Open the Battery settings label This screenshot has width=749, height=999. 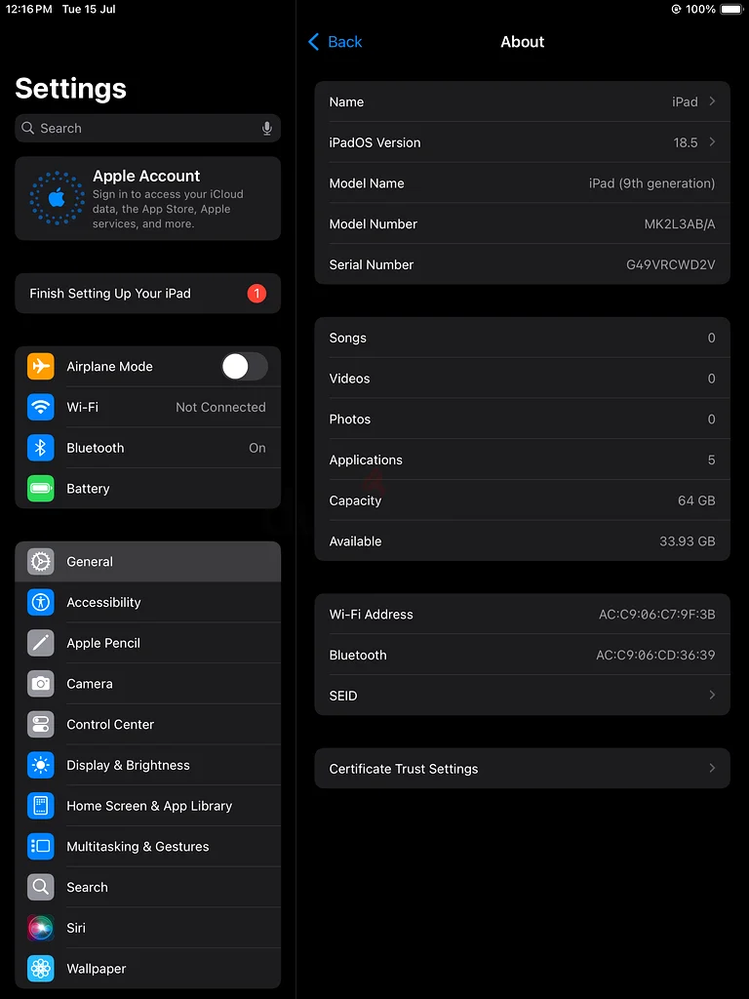[88, 489]
